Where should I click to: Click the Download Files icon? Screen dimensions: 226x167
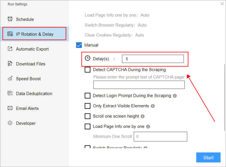point(10,64)
